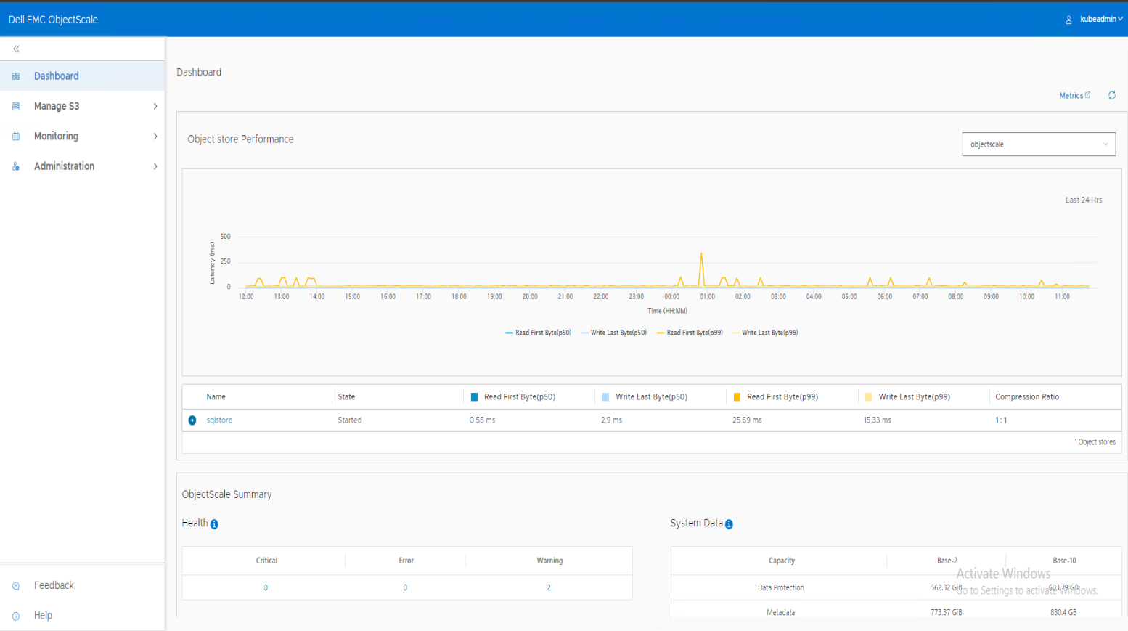This screenshot has width=1128, height=631.
Task: Select the sqlstore row radio button
Action: 192,420
